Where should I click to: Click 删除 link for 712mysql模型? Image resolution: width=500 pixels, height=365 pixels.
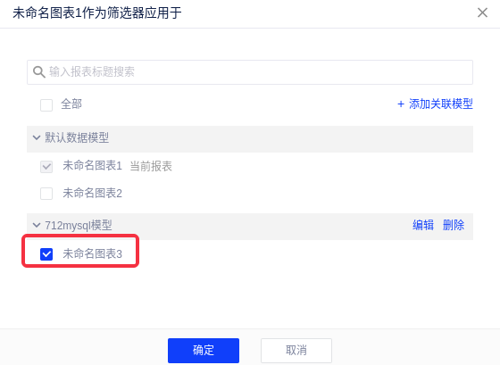(x=454, y=225)
